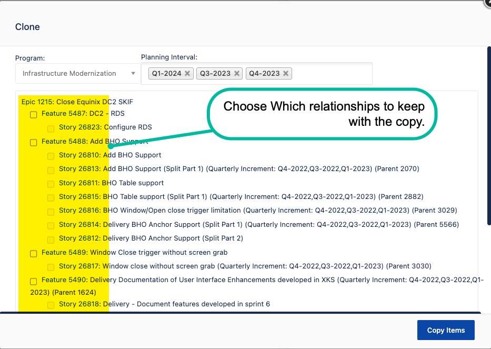Screen dimensions: 491x349
Task: Click the Feature 5489 Window Close trigger text
Action: coord(135,253)
